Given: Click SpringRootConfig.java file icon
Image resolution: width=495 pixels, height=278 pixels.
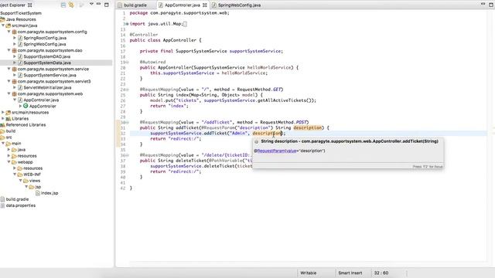Looking at the screenshot, I should click(20, 38).
